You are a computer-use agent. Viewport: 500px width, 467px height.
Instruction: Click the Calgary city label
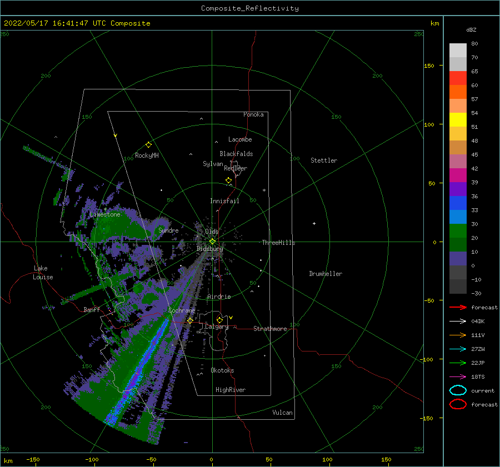tap(217, 327)
